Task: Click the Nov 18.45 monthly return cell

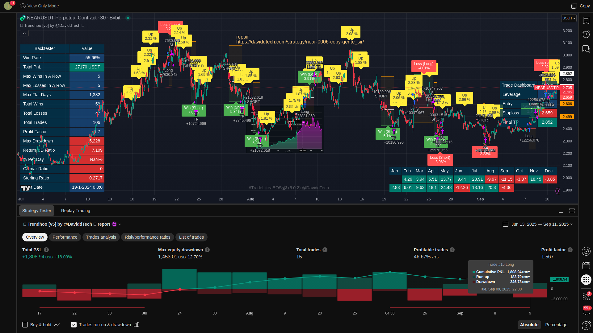Action: point(536,179)
